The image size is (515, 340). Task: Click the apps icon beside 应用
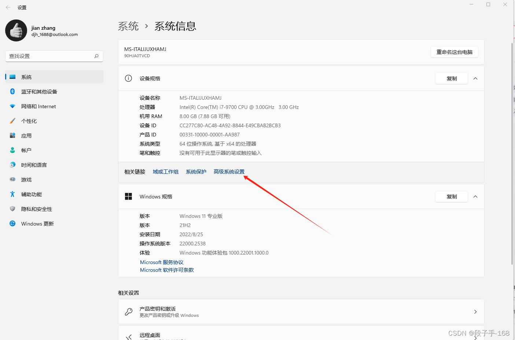[12, 136]
